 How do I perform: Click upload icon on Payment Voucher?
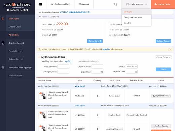point(154,96)
